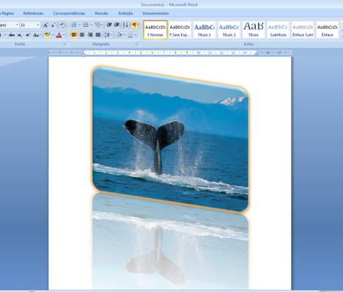Insert a bulleted list
This screenshot has height=292, width=343.
[74, 25]
